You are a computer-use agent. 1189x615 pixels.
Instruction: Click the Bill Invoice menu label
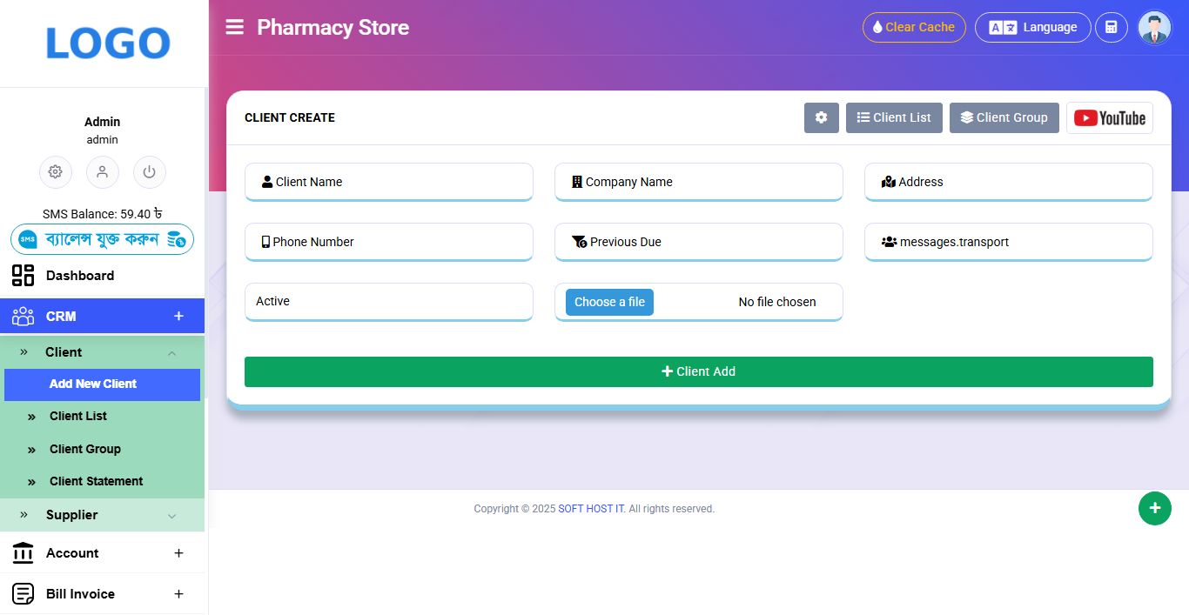click(x=80, y=594)
